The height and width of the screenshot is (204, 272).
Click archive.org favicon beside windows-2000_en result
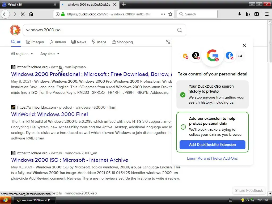tap(13, 153)
